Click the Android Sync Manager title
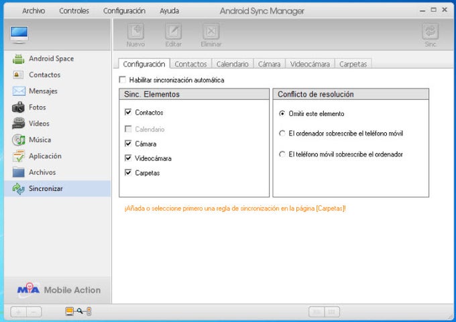456x322 pixels. tap(262, 11)
